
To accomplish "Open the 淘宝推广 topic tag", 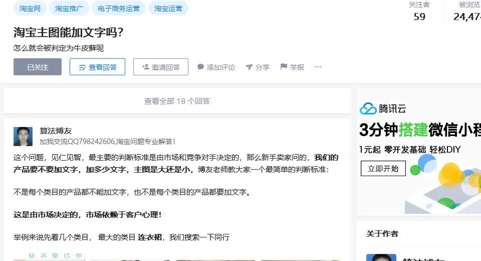I will click(69, 9).
